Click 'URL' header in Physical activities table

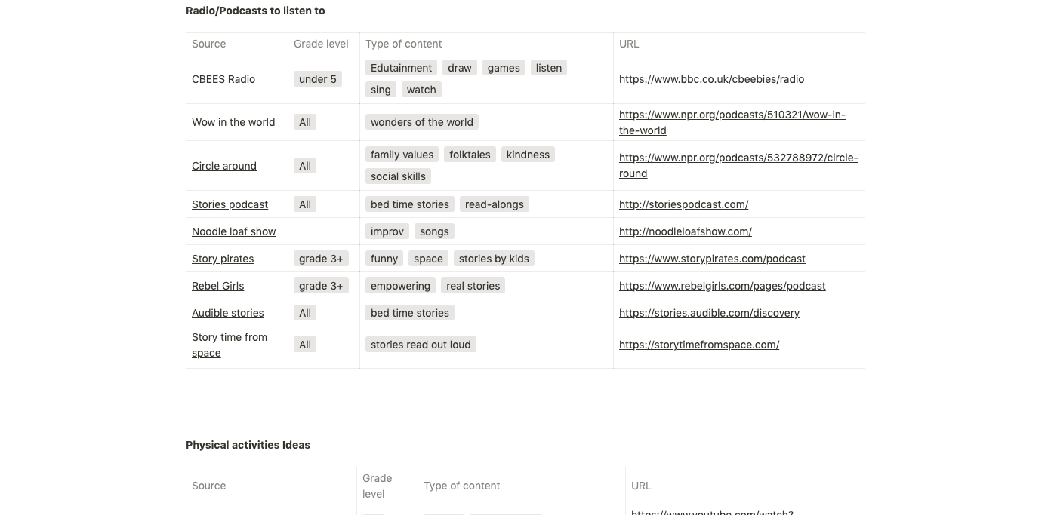pyautogui.click(x=641, y=486)
